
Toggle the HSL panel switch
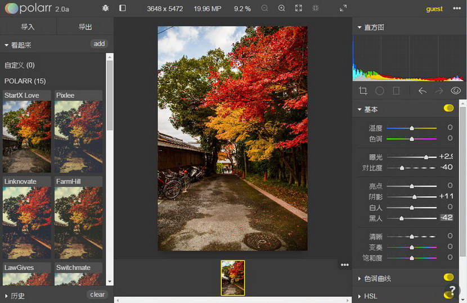click(x=448, y=295)
